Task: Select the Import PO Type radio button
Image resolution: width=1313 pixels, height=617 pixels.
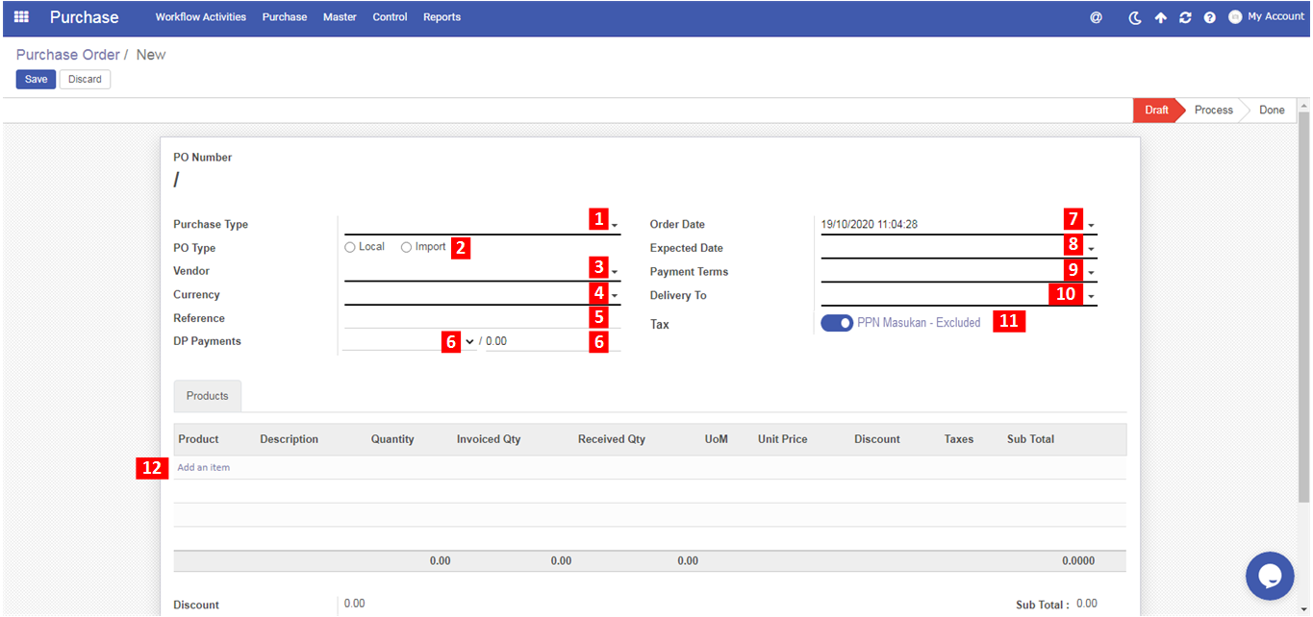Action: click(x=406, y=248)
